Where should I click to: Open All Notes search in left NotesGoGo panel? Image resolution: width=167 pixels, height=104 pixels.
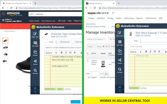[x=35, y=71]
